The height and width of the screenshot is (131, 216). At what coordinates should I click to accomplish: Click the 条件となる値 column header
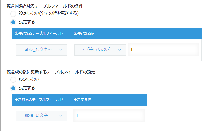tap(84, 33)
